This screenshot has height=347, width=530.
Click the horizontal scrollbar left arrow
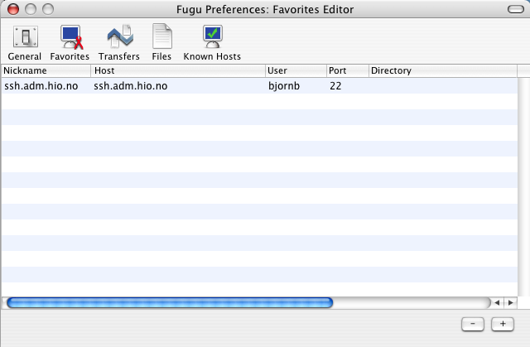click(497, 303)
